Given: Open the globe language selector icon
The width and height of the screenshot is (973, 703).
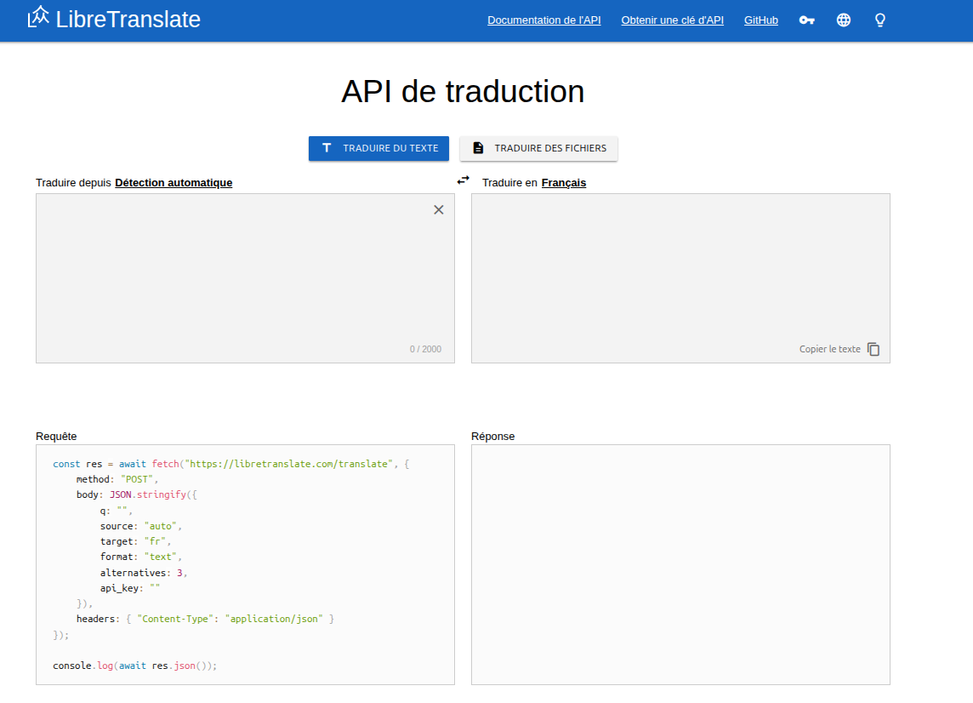Looking at the screenshot, I should (x=844, y=20).
